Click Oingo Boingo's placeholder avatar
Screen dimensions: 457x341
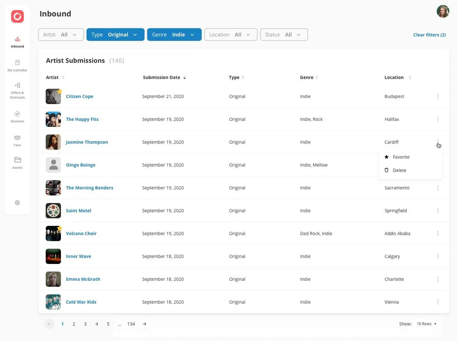(x=53, y=165)
